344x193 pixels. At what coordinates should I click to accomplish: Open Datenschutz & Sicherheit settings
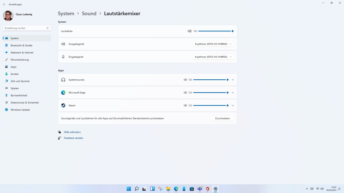click(27, 103)
